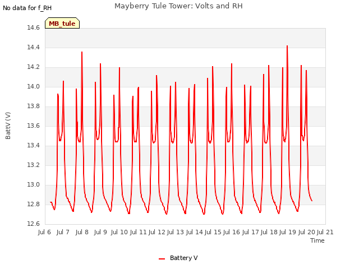Click the 13.6 y-axis tick label

[34, 126]
